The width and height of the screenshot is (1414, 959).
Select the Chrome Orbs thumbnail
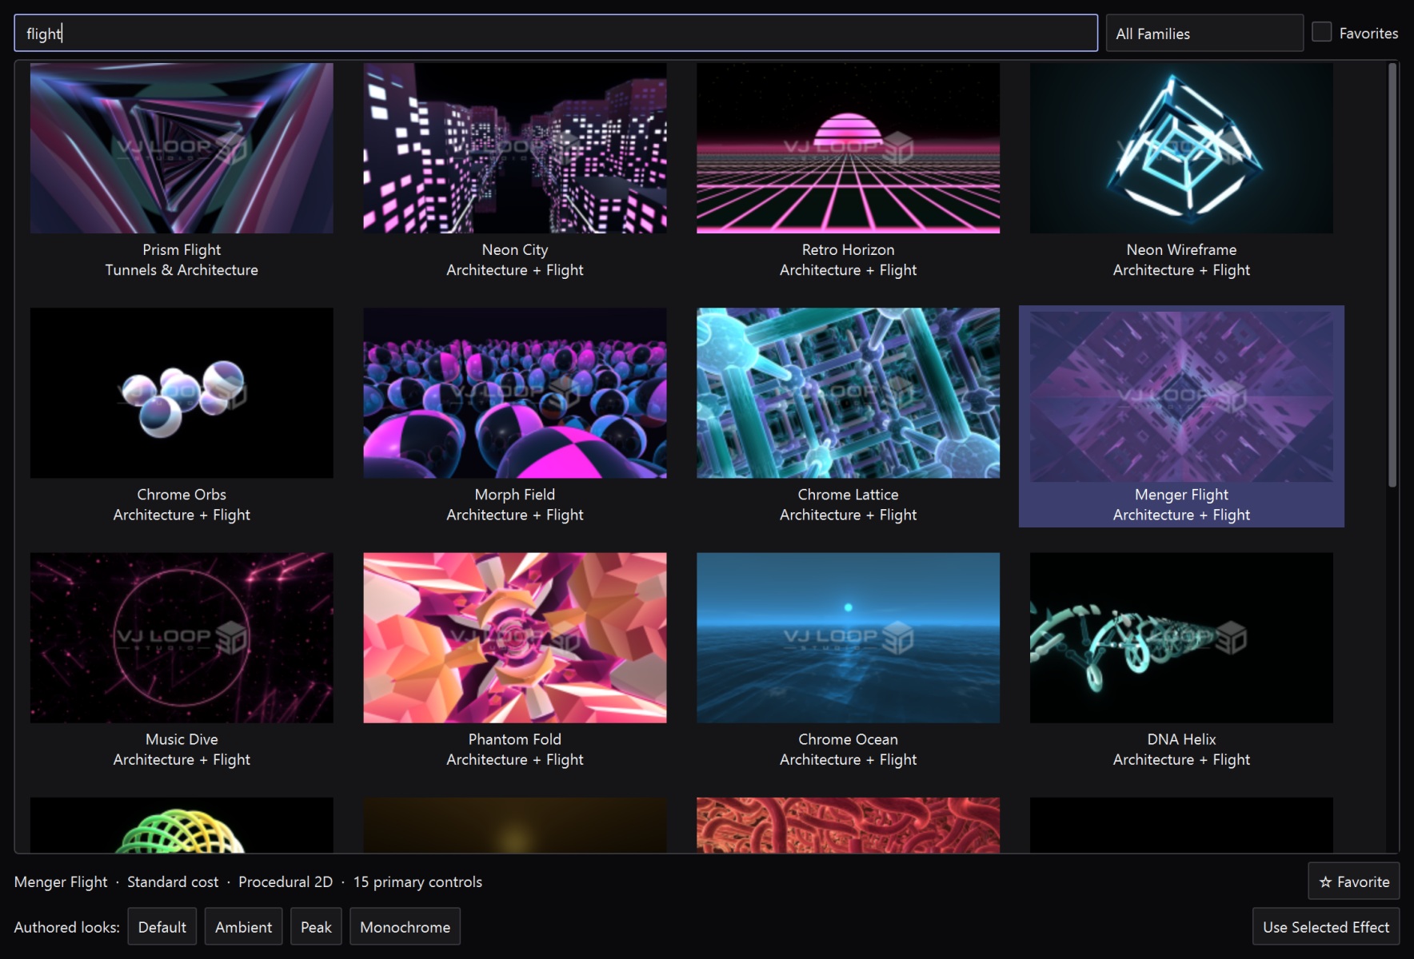pos(182,393)
